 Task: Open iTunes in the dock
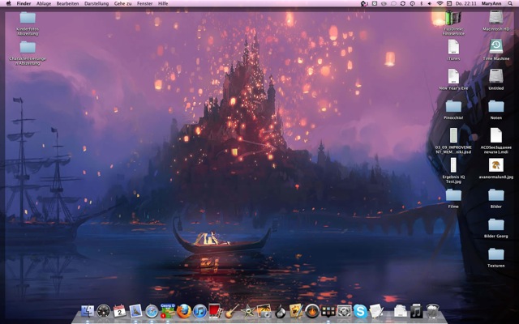pos(199,311)
